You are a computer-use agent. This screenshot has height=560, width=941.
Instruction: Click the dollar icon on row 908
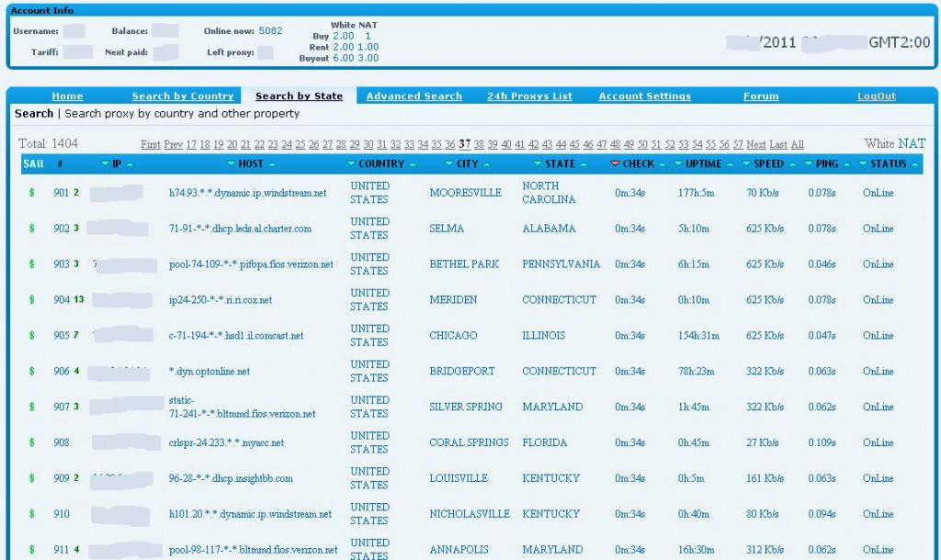[32, 442]
